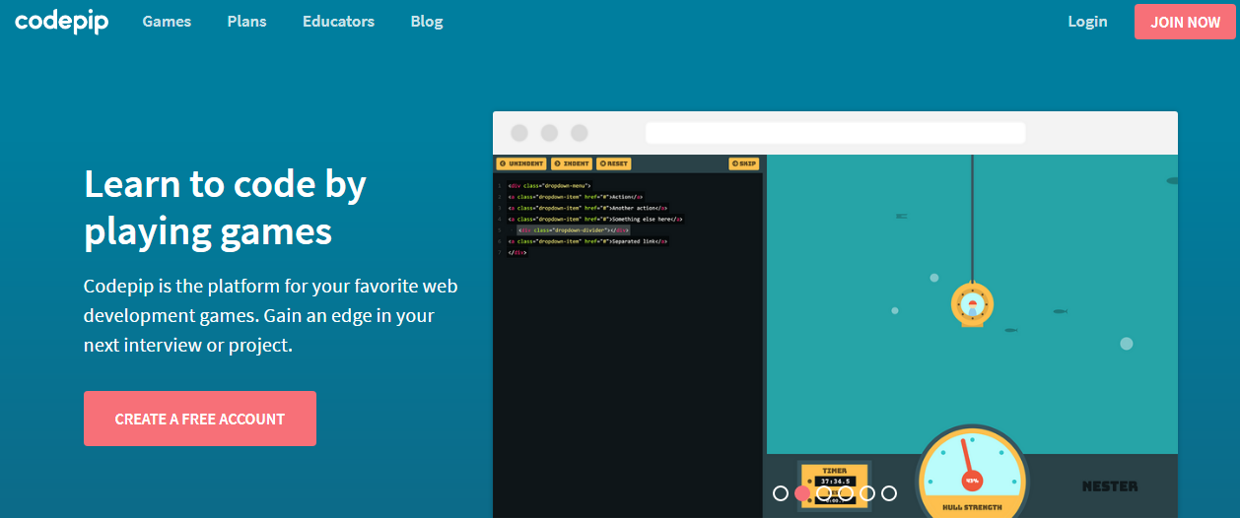1240x518 pixels.
Task: Click the Indent button in the editor
Action: (572, 163)
